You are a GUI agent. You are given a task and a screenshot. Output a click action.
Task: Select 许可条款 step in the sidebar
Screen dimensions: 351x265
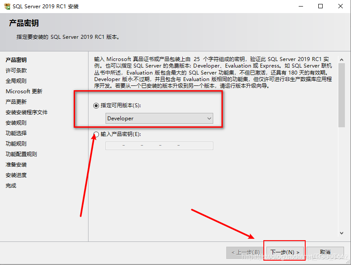16,71
